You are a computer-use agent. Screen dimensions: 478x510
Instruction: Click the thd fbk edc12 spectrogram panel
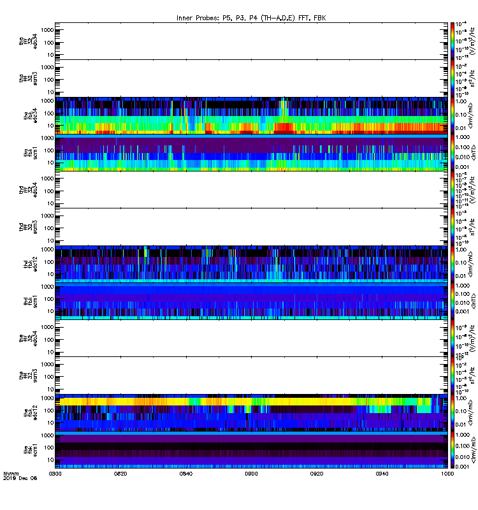(x=251, y=264)
